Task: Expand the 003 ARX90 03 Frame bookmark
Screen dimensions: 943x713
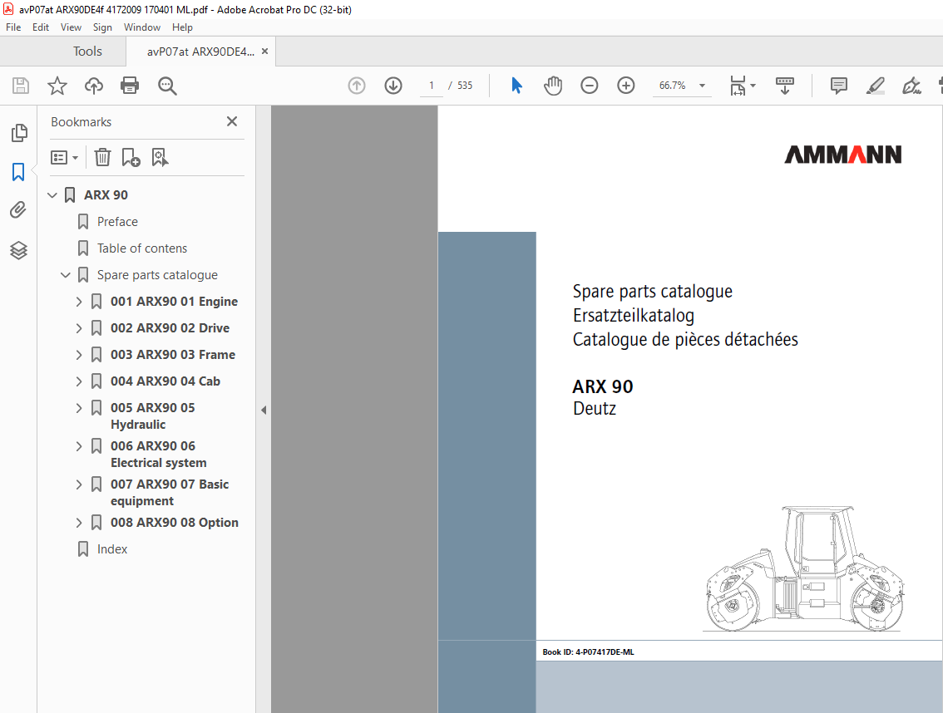Action: click(x=79, y=355)
